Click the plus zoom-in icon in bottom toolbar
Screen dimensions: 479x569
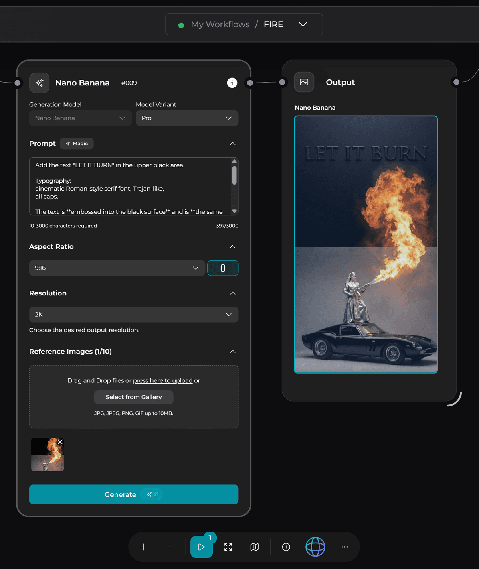point(144,547)
